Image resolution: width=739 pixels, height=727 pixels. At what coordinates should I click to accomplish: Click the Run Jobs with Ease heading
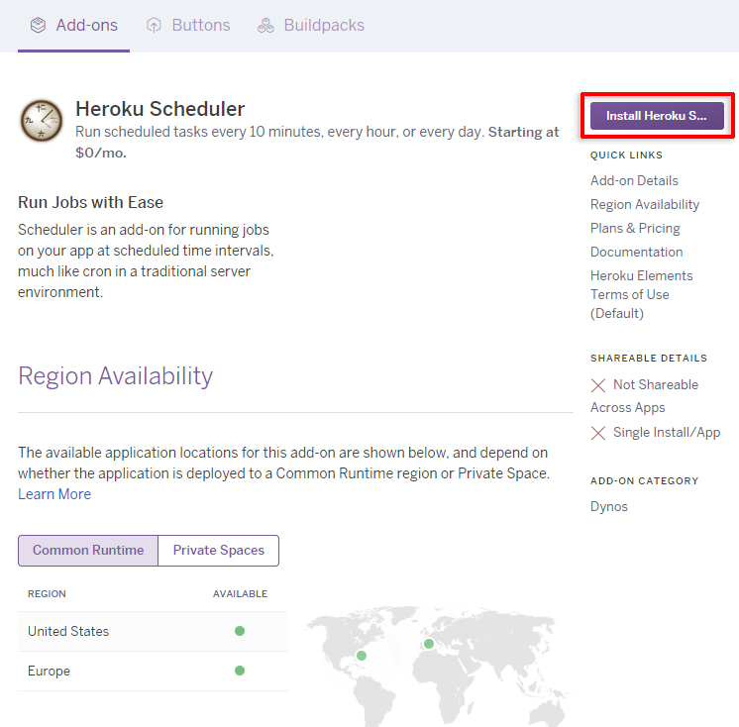90,203
